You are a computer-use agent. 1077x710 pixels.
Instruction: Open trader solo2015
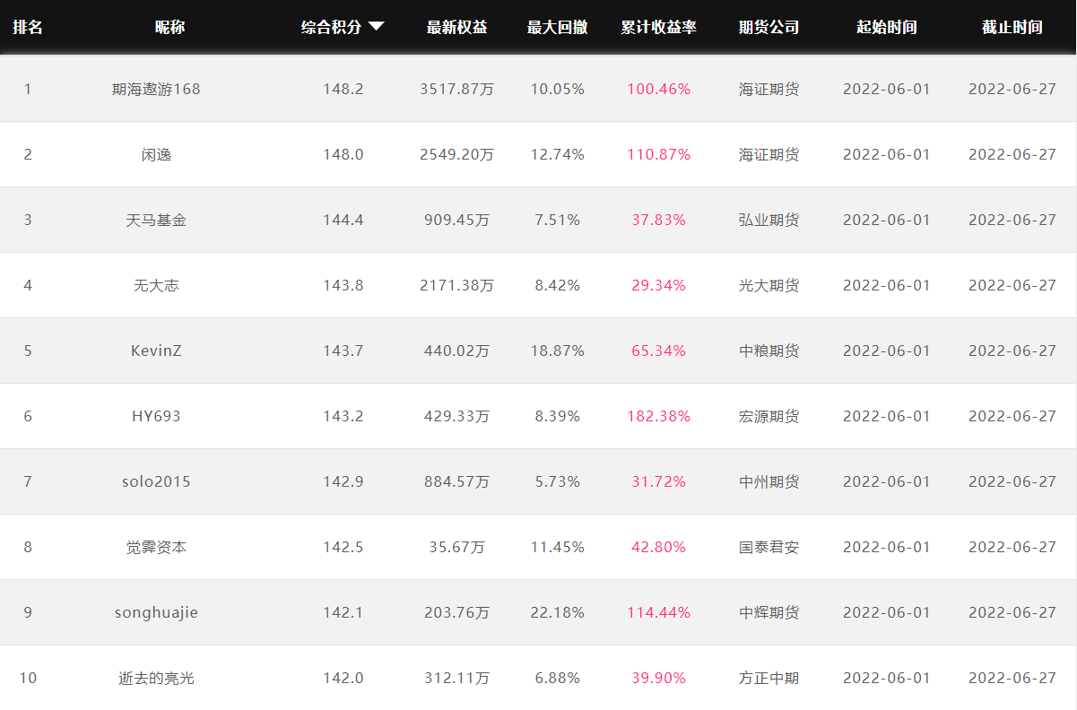pyautogui.click(x=157, y=481)
